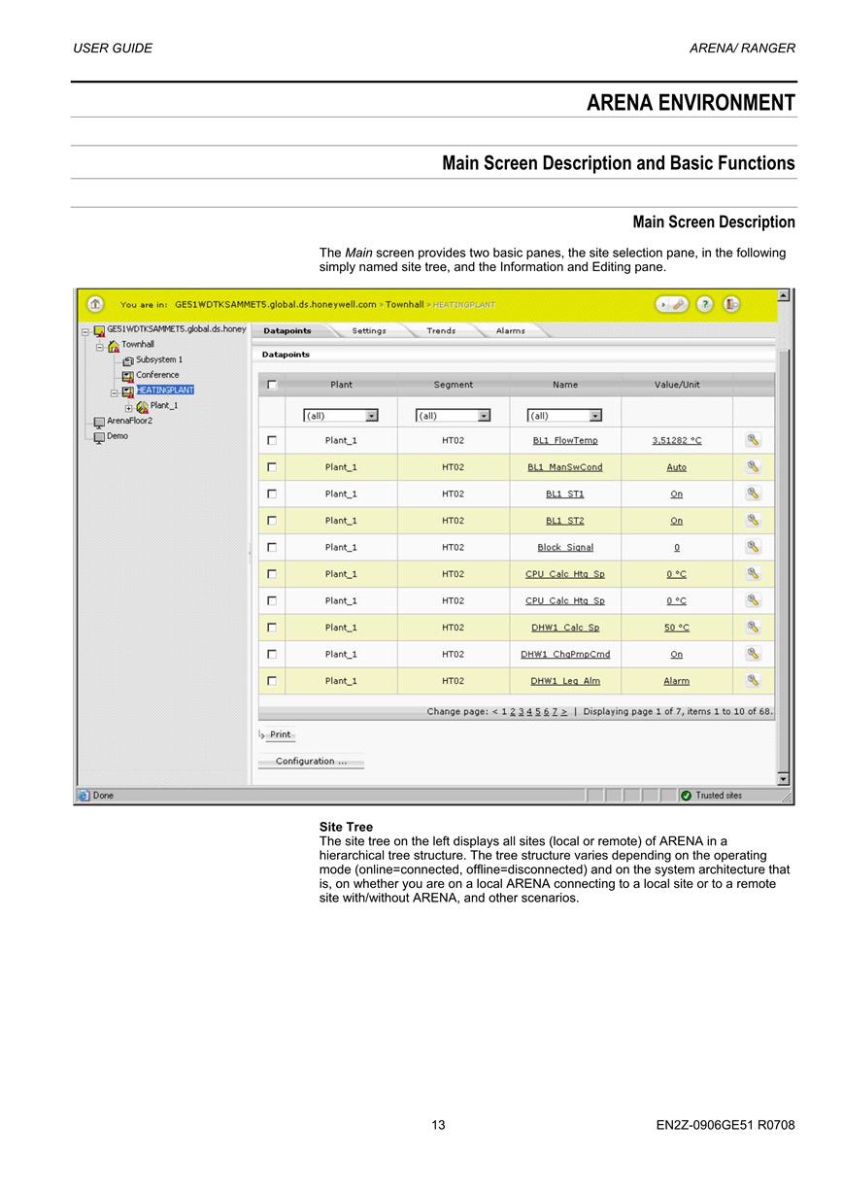
Task: Open details icon for DHW1_ChgPmpCmd row
Action: [753, 654]
